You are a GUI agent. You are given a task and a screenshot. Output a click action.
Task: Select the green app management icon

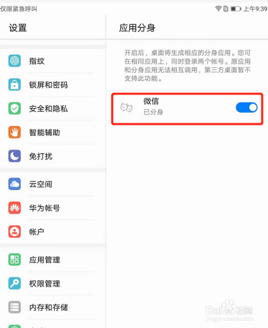[14, 260]
